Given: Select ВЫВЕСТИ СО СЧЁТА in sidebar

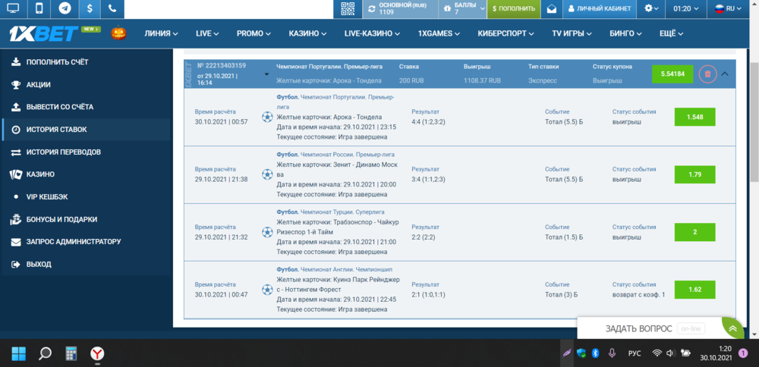Looking at the screenshot, I should (87, 107).
